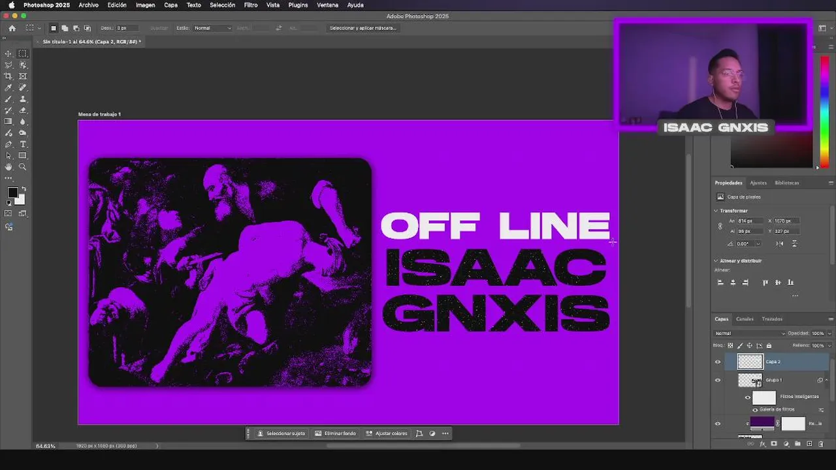Select the Clone Stamp tool
Viewport: 836px width, 470px height.
23,99
